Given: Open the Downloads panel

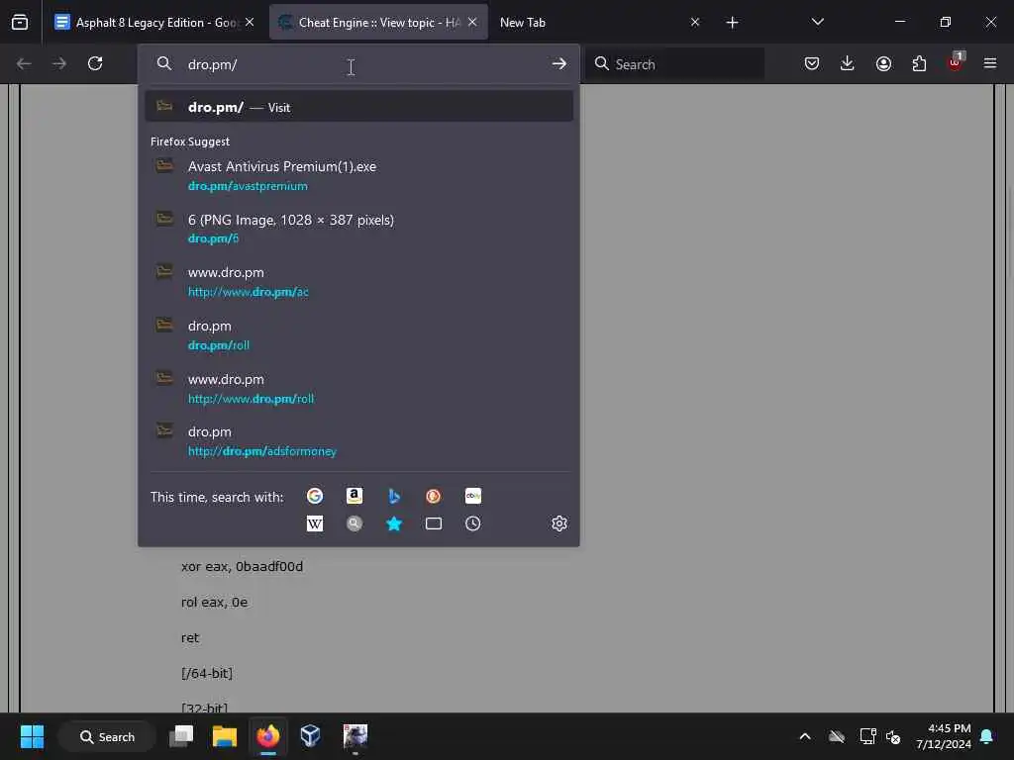Looking at the screenshot, I should pos(848,63).
